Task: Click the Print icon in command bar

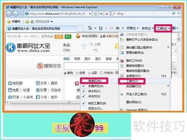Action: [117, 28]
